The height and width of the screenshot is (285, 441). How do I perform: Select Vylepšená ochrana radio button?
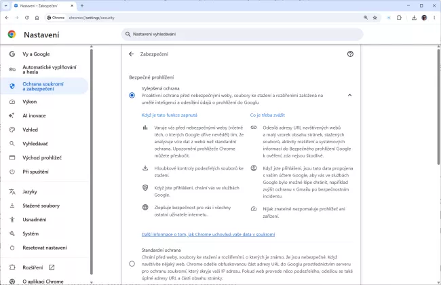132,95
